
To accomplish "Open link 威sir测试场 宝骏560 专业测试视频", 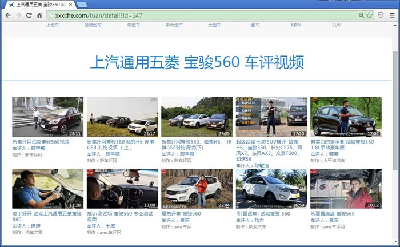I will pyautogui.click(x=120, y=216).
